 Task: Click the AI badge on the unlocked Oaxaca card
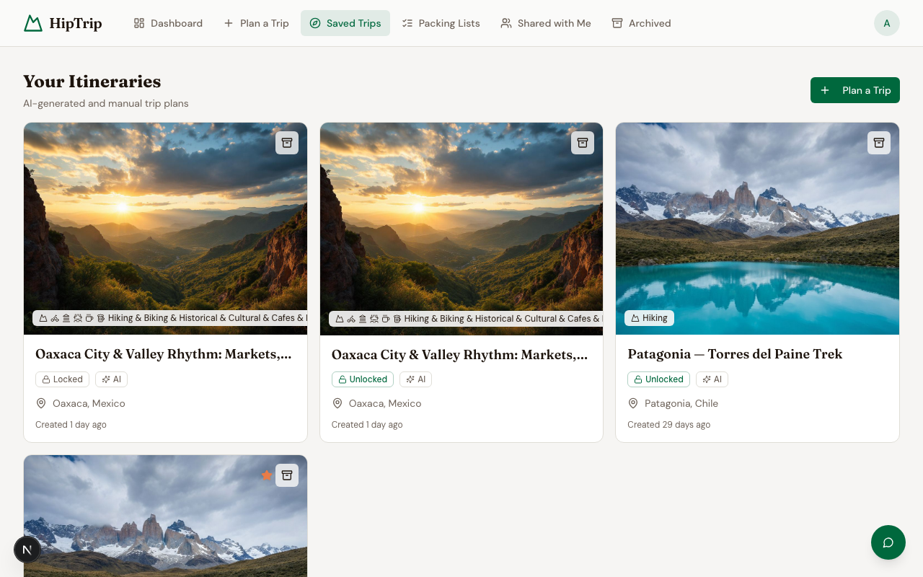[x=416, y=379]
